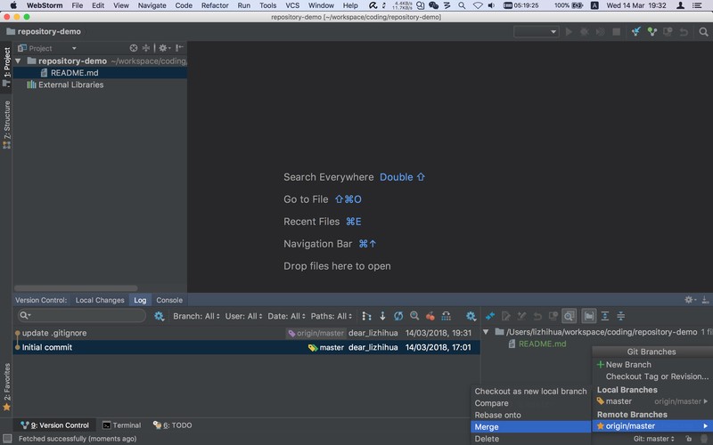
Task: Refresh the VCS log
Action: (x=398, y=316)
